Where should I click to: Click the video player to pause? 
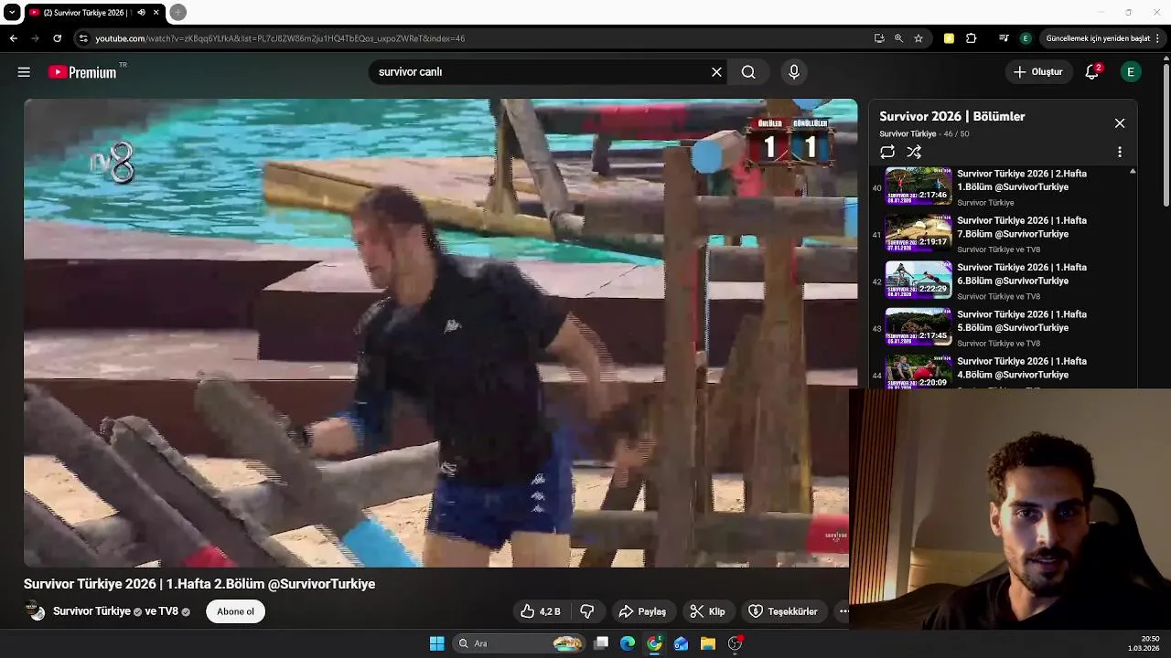click(x=440, y=333)
